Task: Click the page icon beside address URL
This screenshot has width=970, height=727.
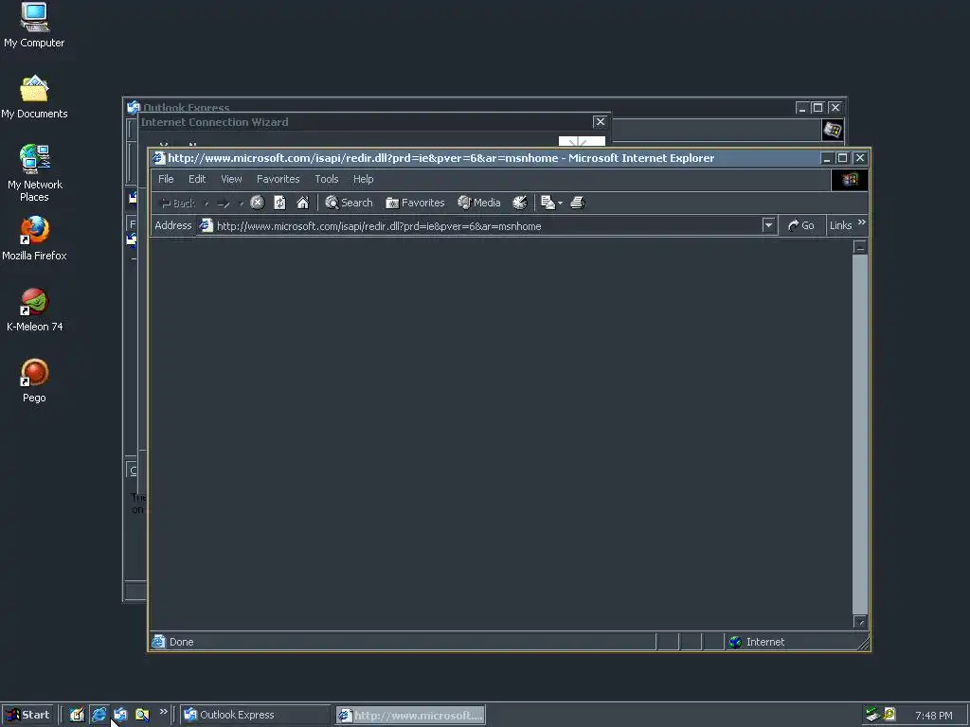Action: click(x=206, y=225)
